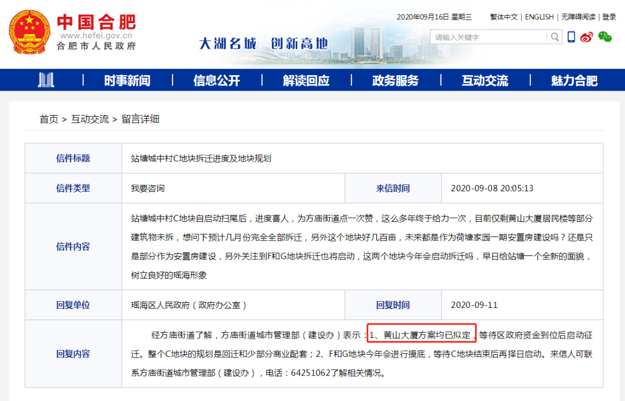Click the 信件内容 label cell
The height and width of the screenshot is (401, 625).
tap(73, 246)
